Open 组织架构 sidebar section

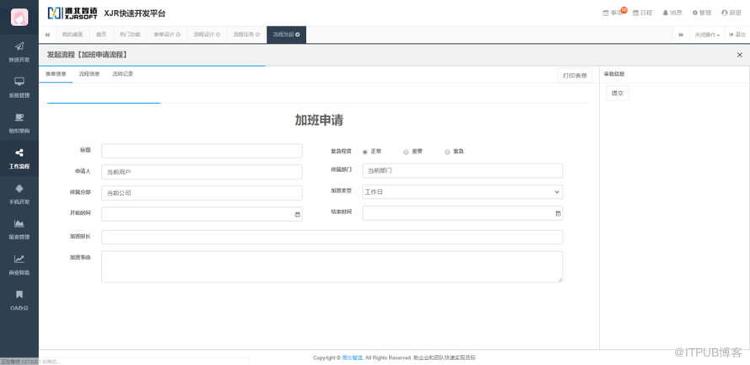pyautogui.click(x=19, y=122)
